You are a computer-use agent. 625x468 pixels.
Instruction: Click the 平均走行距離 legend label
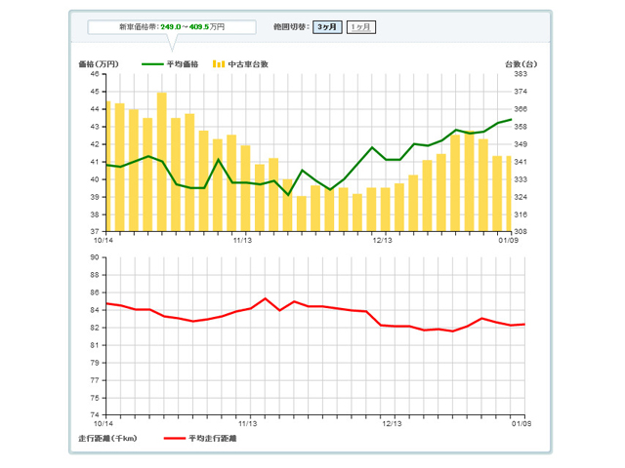coord(212,439)
